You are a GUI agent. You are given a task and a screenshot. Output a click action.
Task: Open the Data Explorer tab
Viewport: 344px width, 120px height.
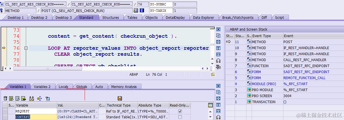[x=203, y=17]
